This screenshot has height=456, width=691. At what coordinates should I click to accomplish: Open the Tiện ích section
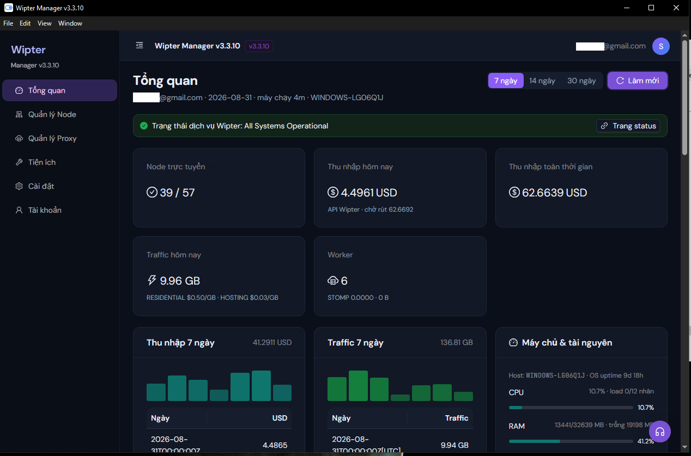coord(59,162)
